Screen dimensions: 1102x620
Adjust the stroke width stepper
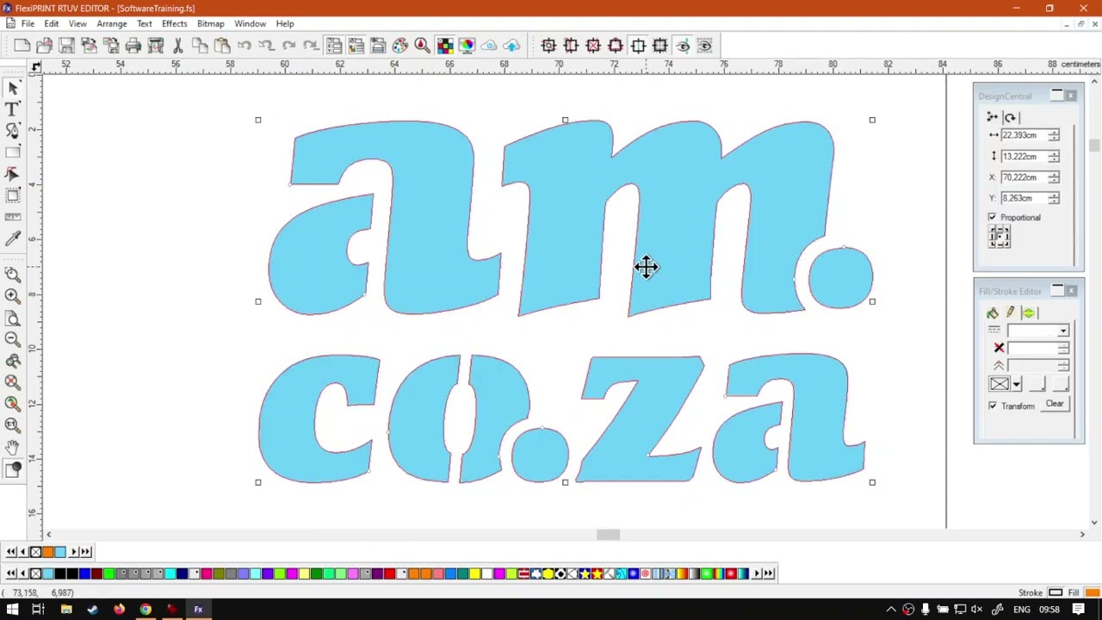[1064, 348]
